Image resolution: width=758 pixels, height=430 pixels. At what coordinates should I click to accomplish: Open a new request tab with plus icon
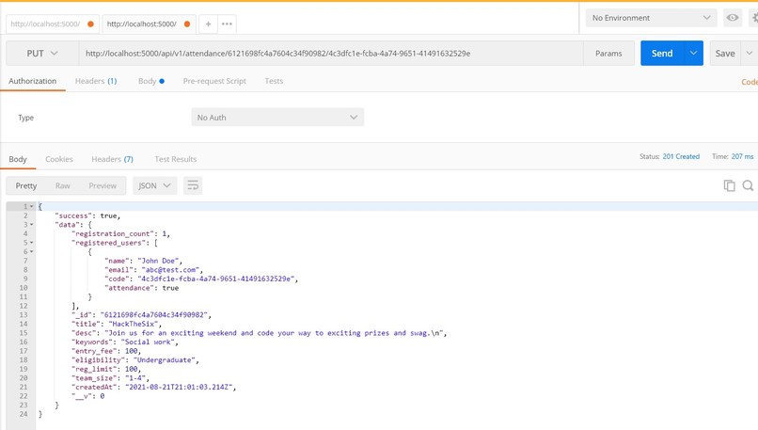tap(208, 24)
